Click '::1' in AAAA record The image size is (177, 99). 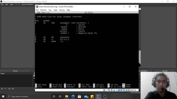click(x=61, y=42)
